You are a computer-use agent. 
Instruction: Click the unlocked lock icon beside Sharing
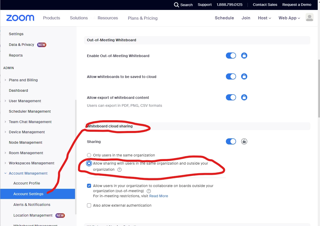[244, 141]
